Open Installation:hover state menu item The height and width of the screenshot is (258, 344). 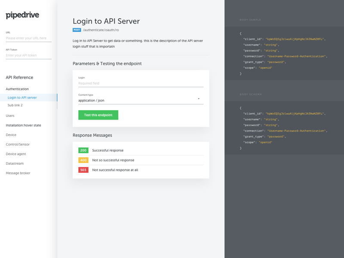tap(23, 125)
